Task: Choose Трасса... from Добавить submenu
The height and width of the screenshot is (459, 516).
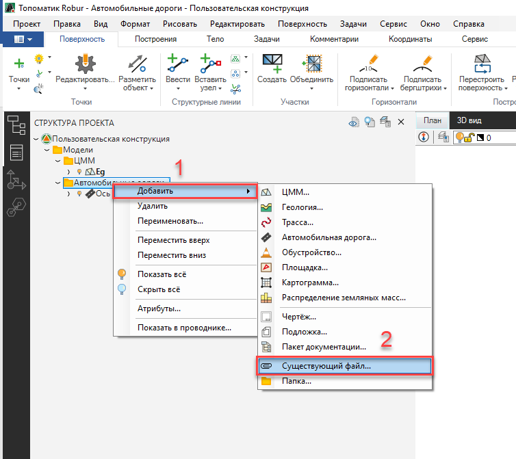Action: pos(344,222)
